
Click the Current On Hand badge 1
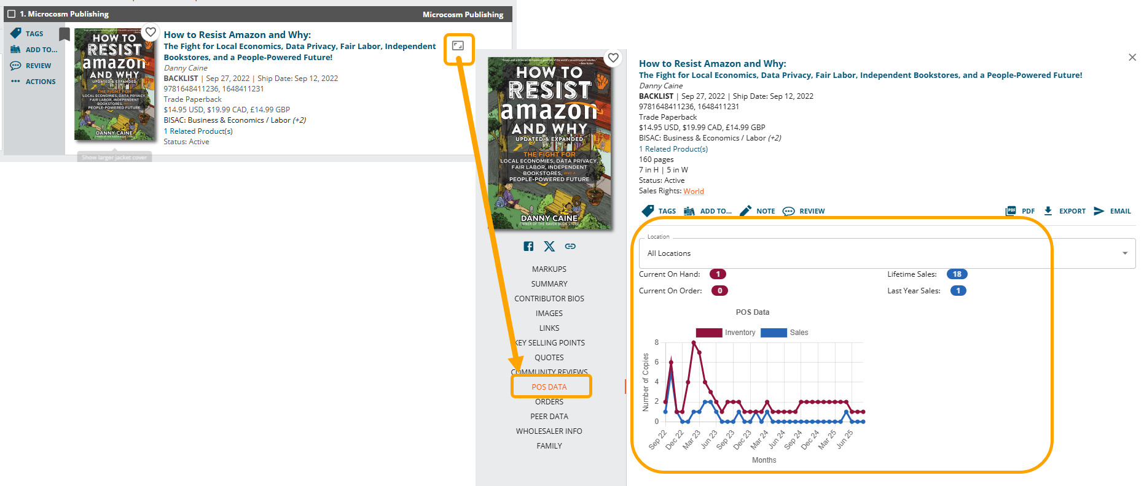coord(718,274)
